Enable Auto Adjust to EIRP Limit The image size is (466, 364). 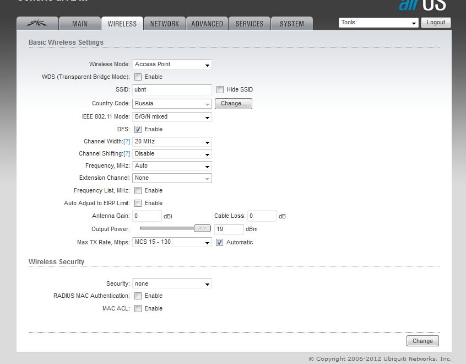coord(138,204)
